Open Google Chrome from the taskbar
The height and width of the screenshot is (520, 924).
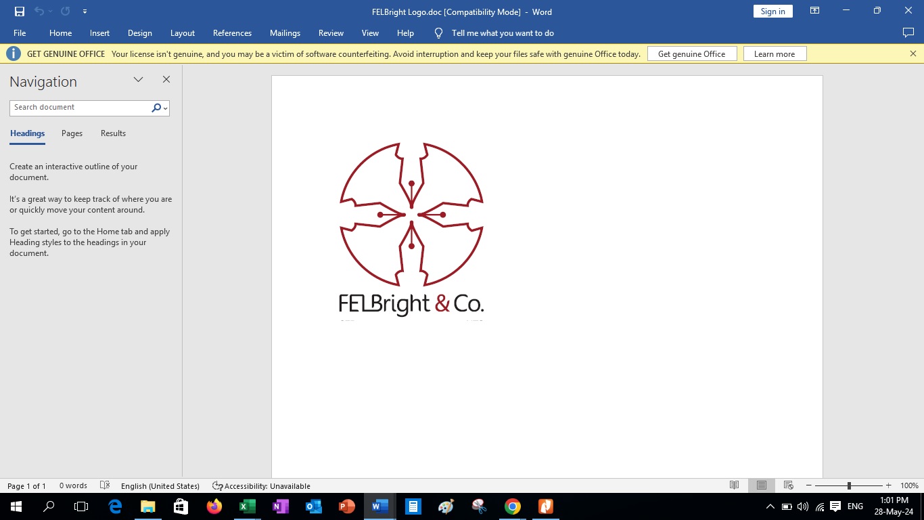(513, 506)
